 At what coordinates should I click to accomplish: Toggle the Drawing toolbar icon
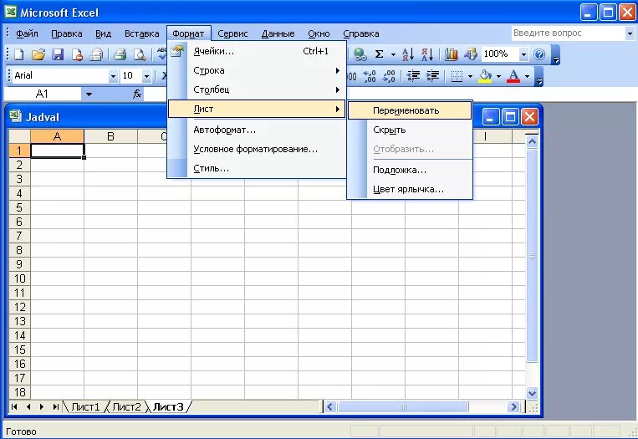click(471, 54)
